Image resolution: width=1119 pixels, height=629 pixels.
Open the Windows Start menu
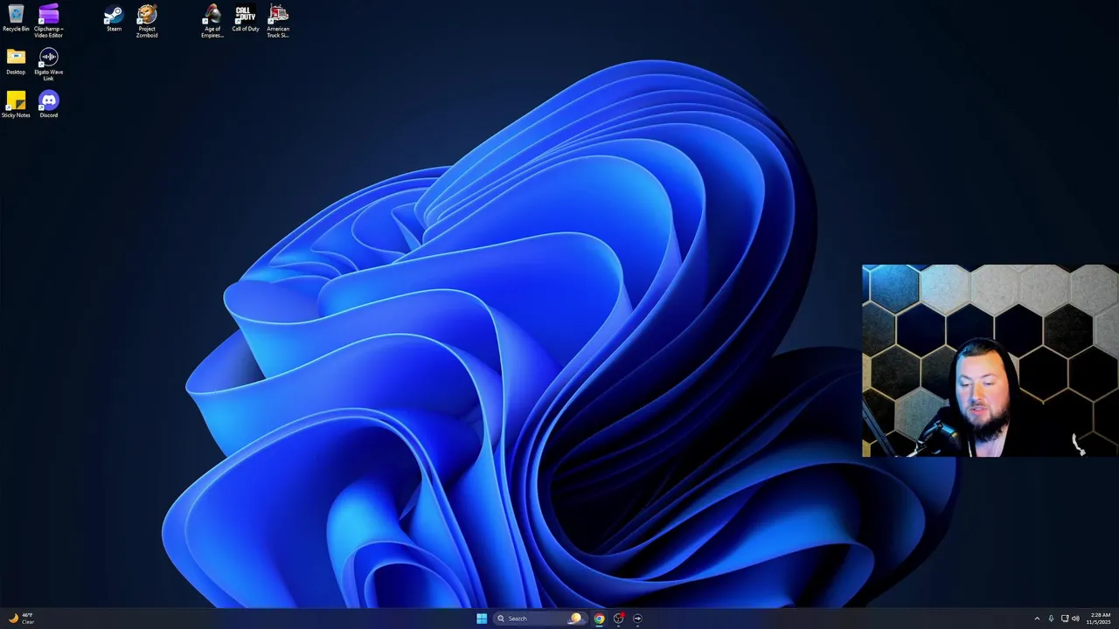pyautogui.click(x=482, y=619)
